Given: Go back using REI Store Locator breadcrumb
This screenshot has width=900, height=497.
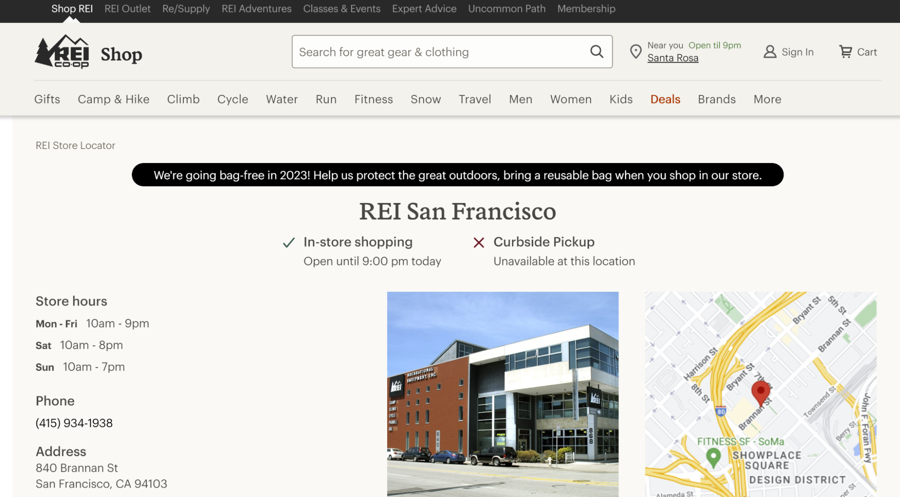Looking at the screenshot, I should pyautogui.click(x=75, y=145).
